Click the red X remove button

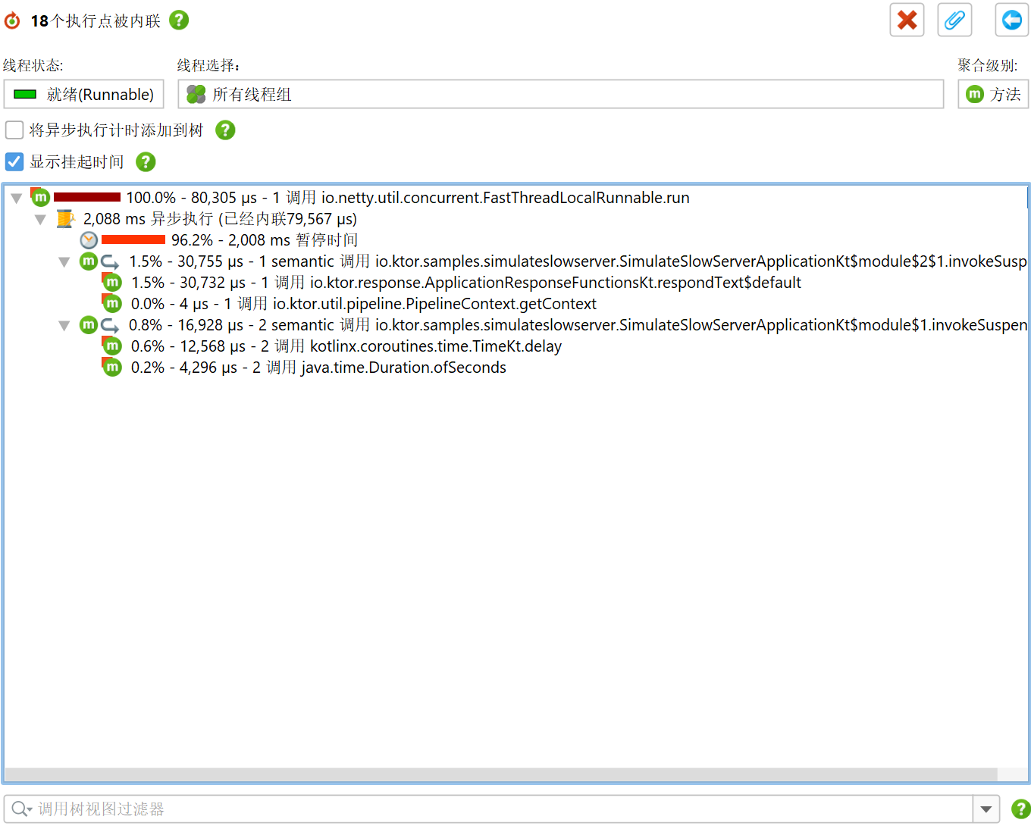coord(907,20)
